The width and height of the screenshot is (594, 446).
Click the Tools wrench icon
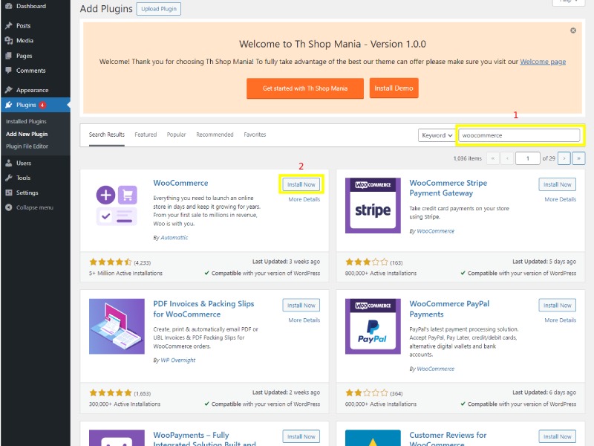[x=9, y=178]
